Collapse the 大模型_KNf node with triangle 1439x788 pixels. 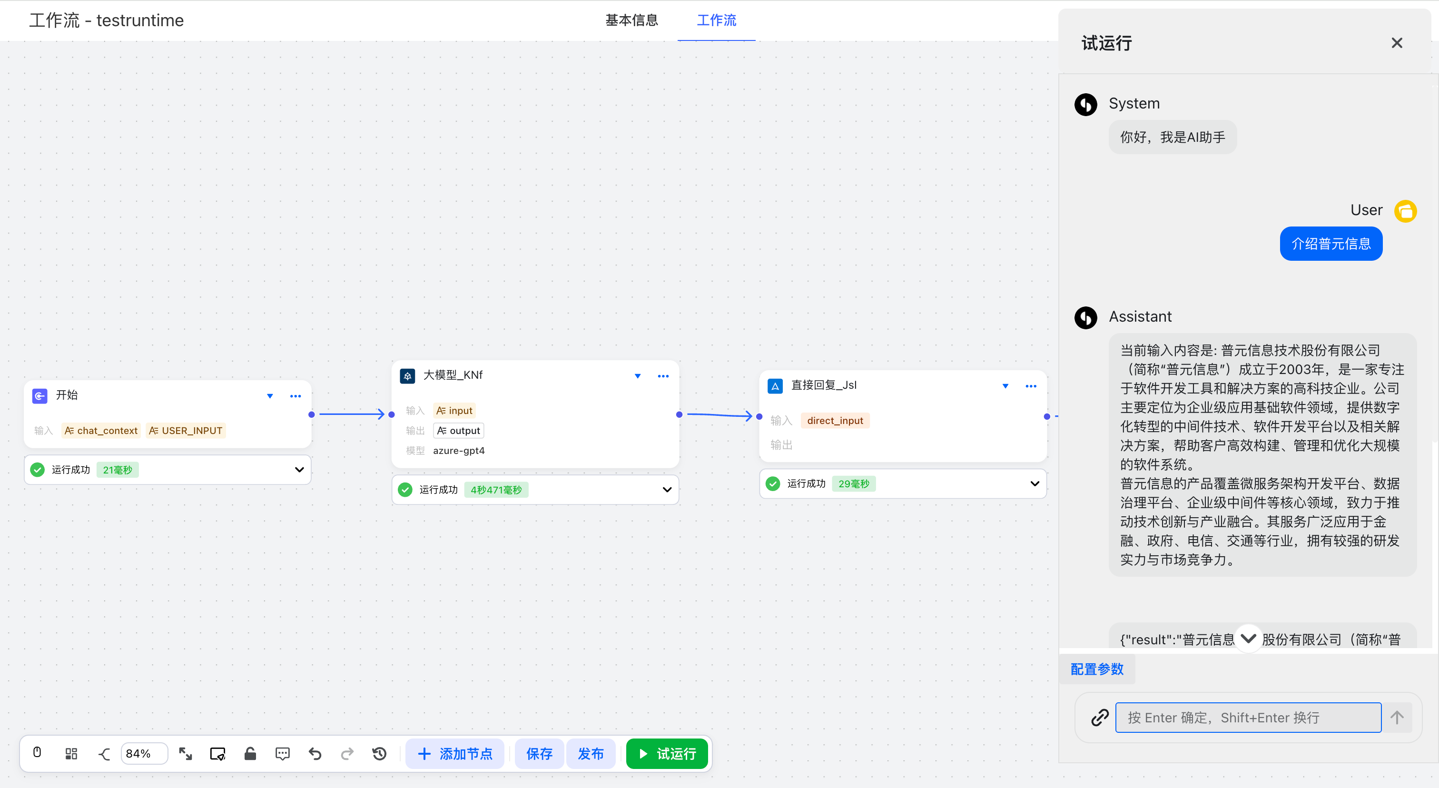(x=637, y=376)
